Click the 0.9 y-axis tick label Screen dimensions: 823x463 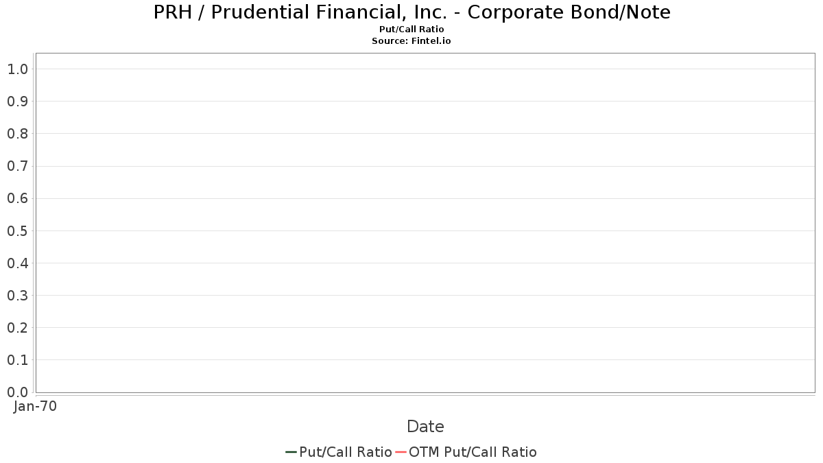click(17, 101)
